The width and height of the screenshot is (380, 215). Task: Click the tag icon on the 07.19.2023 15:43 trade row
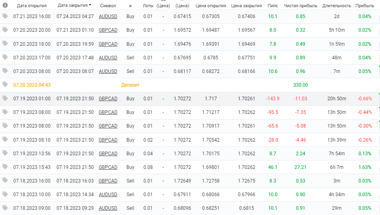click(5, 167)
